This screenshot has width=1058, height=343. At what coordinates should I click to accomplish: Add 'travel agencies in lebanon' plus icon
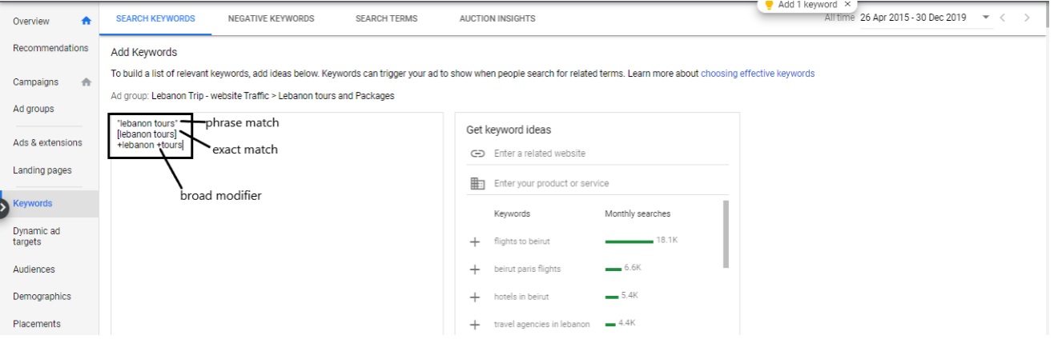tap(475, 325)
